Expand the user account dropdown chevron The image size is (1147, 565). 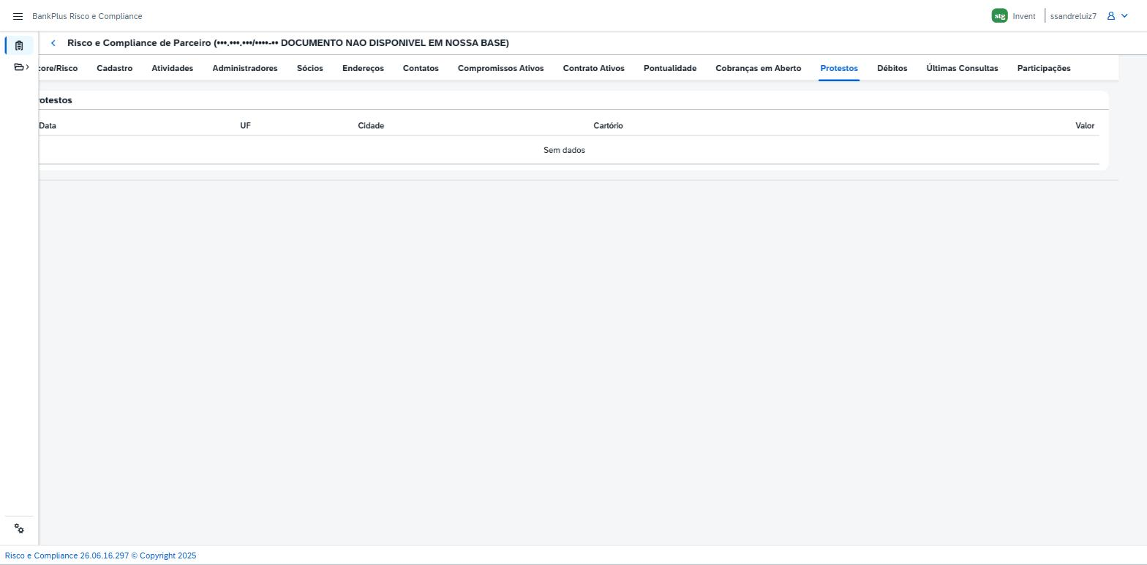(x=1125, y=16)
